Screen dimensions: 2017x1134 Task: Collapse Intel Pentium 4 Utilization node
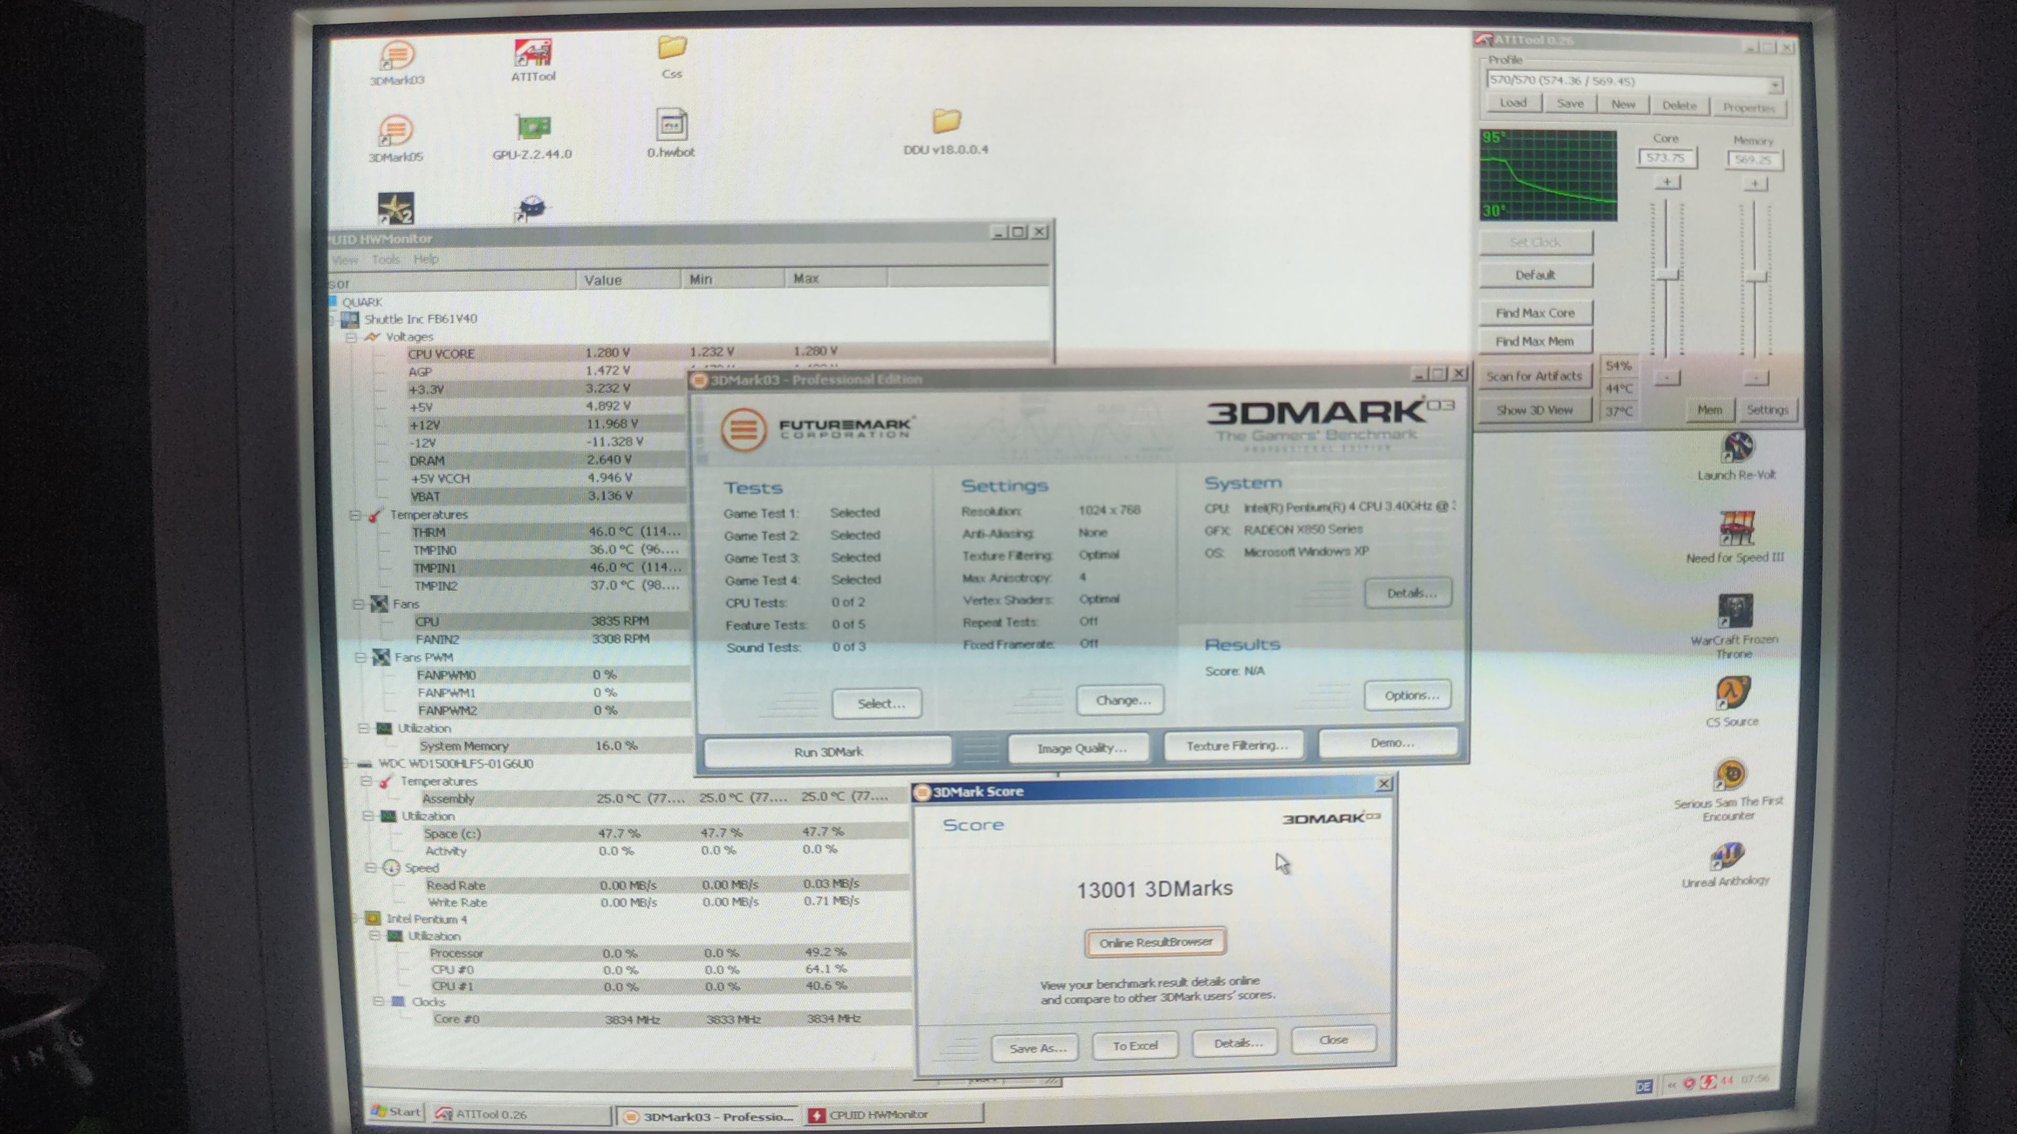pos(375,936)
